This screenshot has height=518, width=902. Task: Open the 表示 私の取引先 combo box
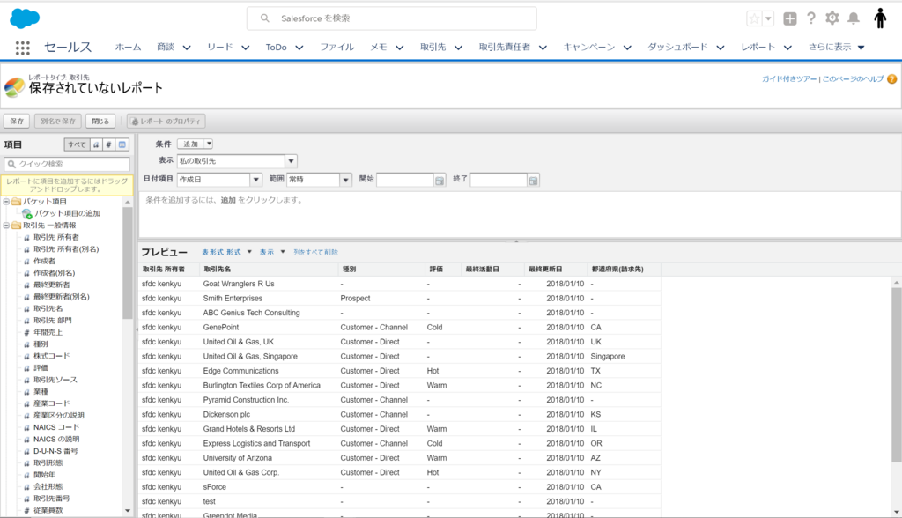click(236, 161)
